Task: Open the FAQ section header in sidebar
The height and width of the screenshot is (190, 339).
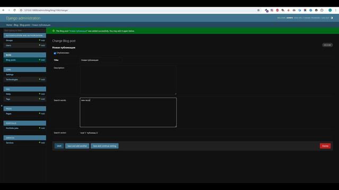Action: (x=8, y=89)
